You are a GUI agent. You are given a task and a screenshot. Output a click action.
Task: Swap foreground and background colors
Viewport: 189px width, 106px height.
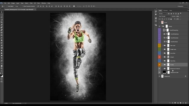[x=2, y=73]
